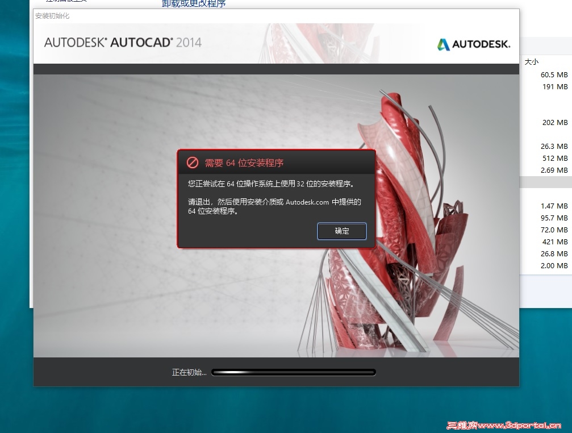Click the 正在初始 progress bar
The width and height of the screenshot is (572, 433).
click(293, 372)
